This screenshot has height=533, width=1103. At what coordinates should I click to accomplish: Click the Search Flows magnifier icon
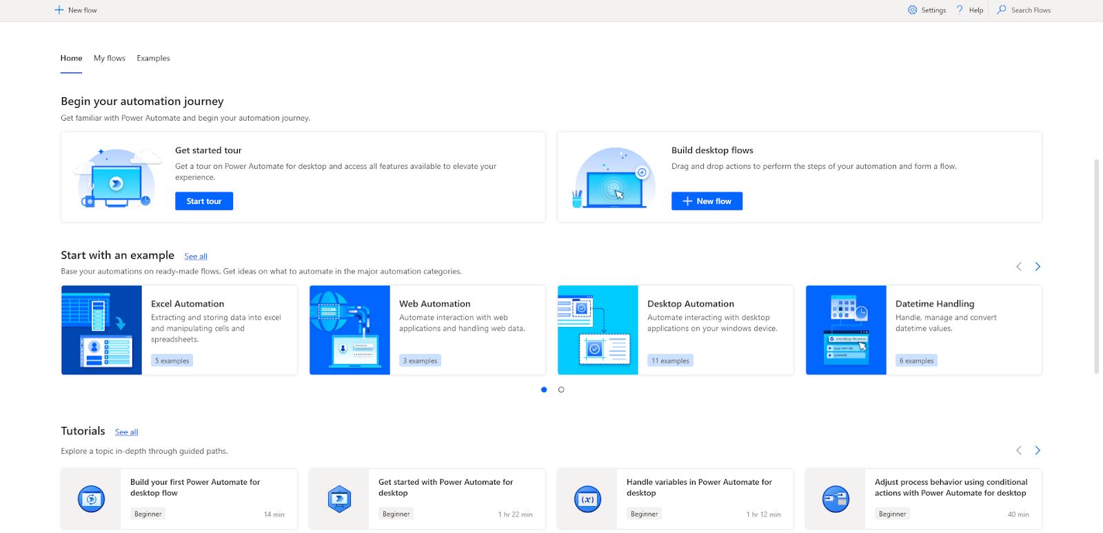tap(1002, 10)
